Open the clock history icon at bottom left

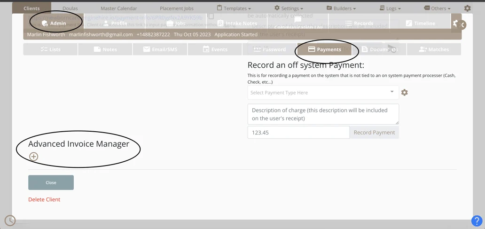click(x=10, y=221)
